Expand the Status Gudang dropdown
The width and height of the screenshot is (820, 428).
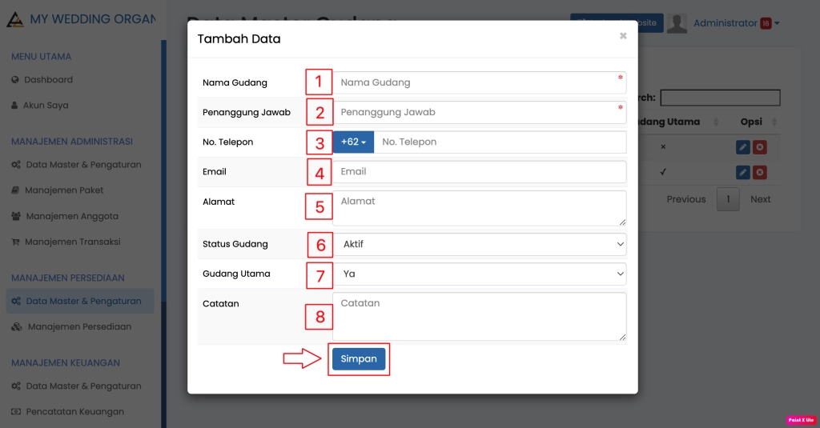(x=479, y=244)
